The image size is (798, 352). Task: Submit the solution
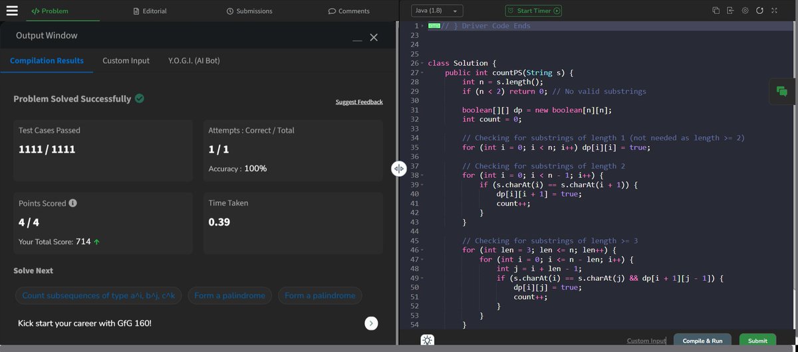coord(757,341)
